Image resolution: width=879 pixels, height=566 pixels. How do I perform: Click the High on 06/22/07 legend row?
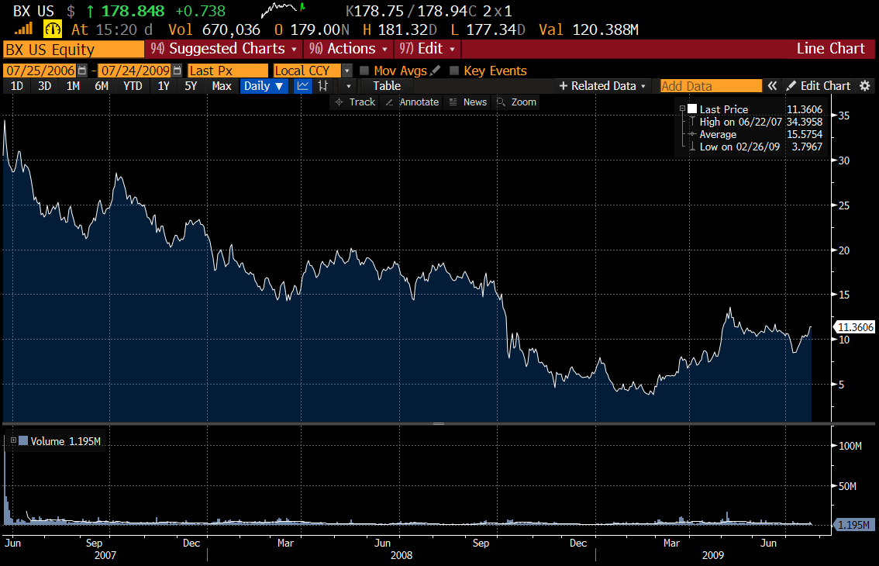point(754,122)
